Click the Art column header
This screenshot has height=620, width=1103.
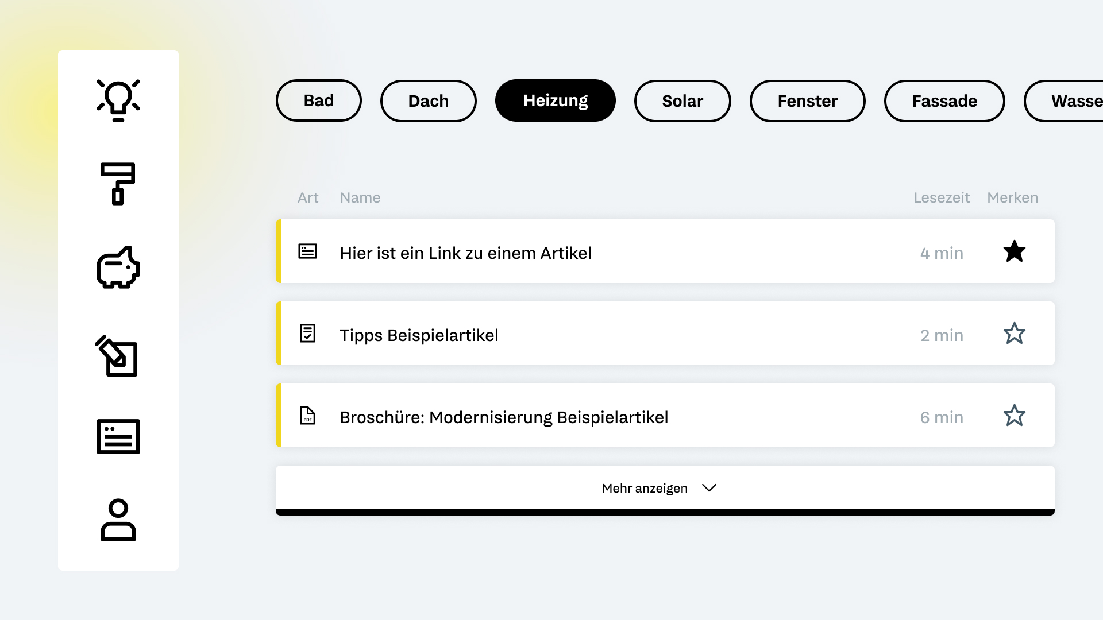[x=308, y=198]
